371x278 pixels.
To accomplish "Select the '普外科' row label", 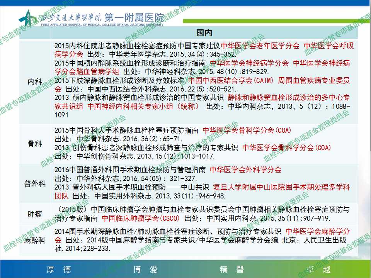I will coord(35,183).
